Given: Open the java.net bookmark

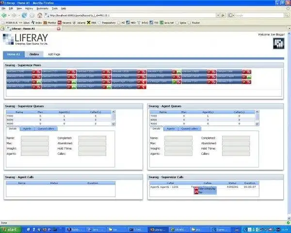Looking at the screenshot, I should (167, 23).
